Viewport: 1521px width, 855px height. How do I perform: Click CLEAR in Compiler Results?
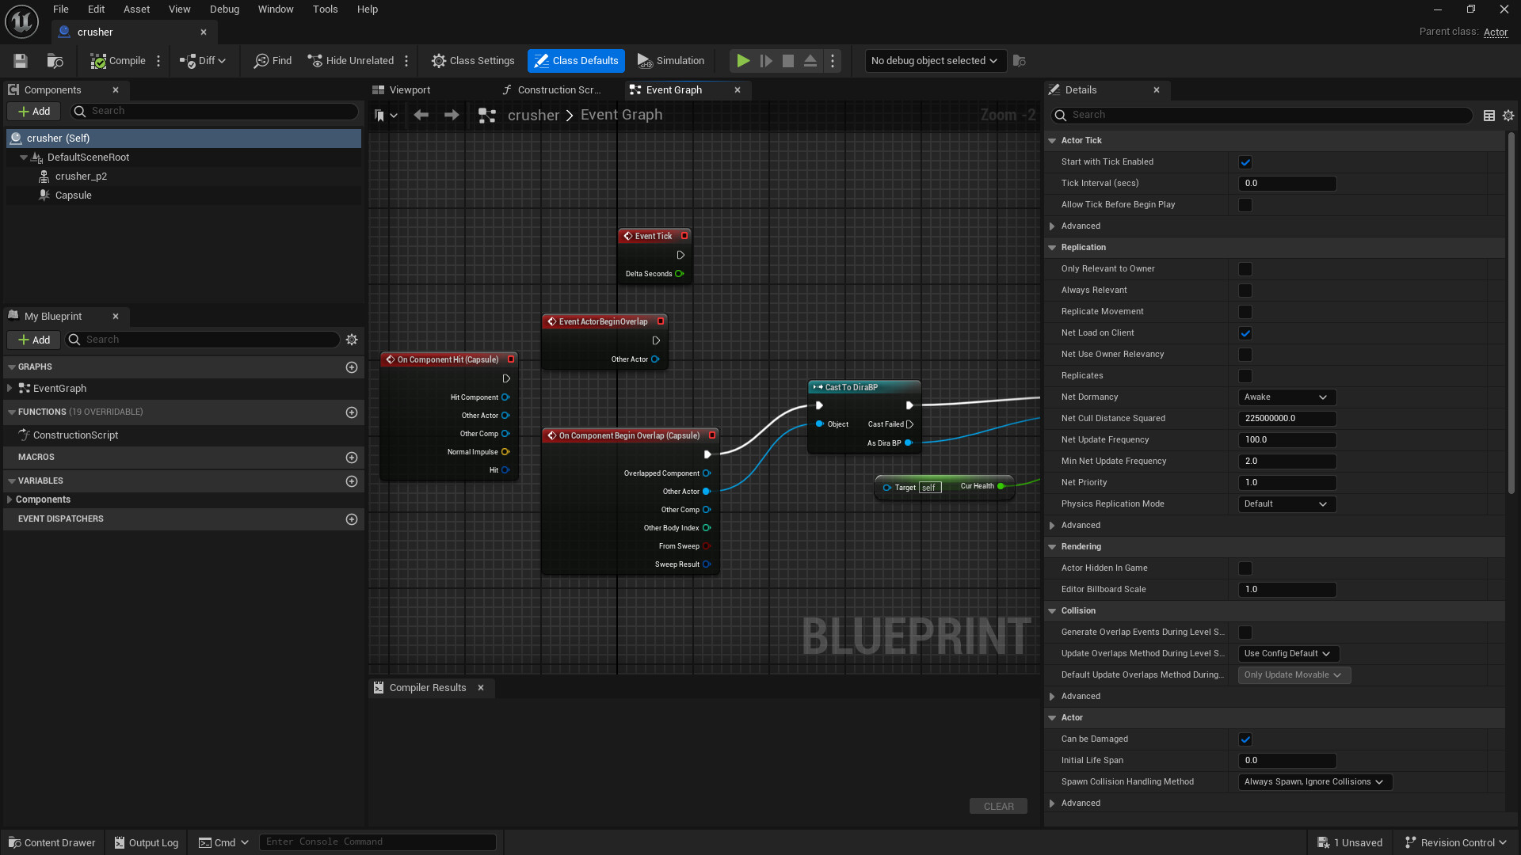(998, 806)
